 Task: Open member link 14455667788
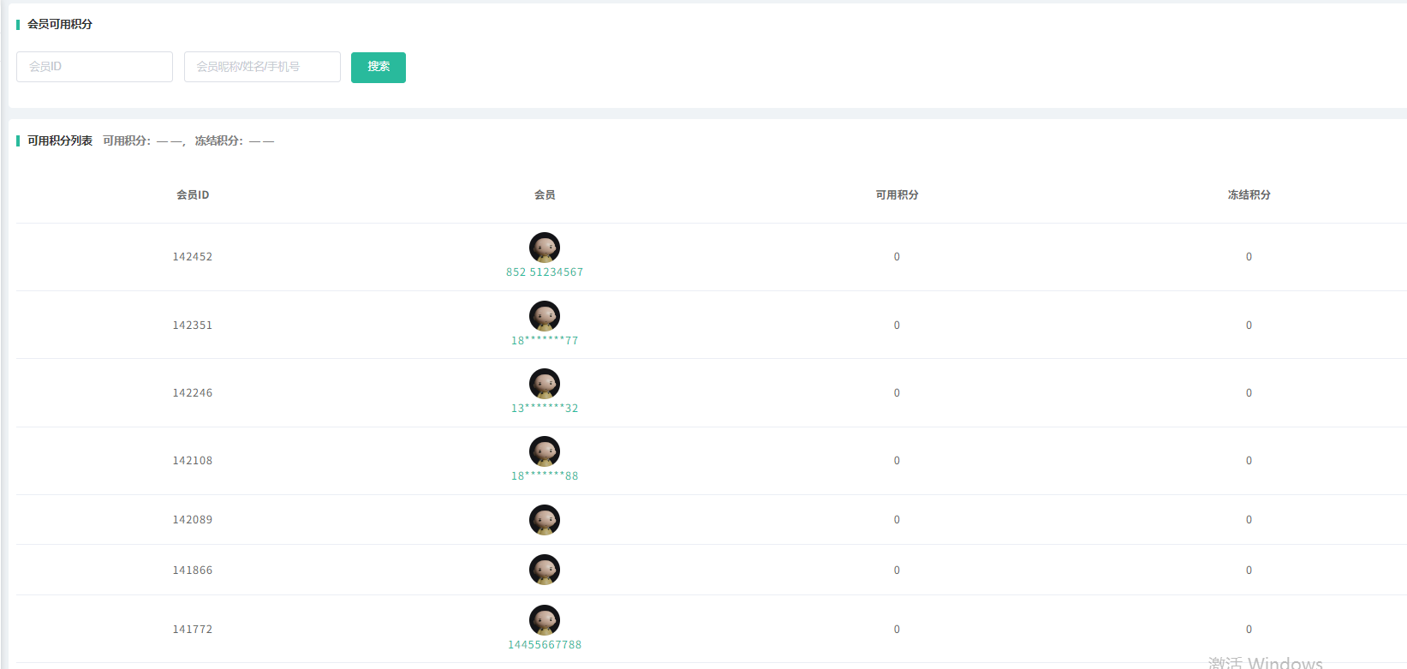coord(545,645)
